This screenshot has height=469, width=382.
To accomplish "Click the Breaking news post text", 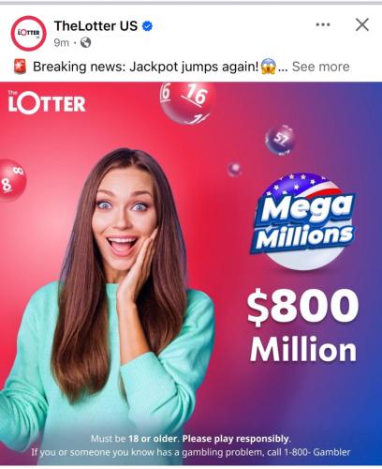I will [x=146, y=67].
